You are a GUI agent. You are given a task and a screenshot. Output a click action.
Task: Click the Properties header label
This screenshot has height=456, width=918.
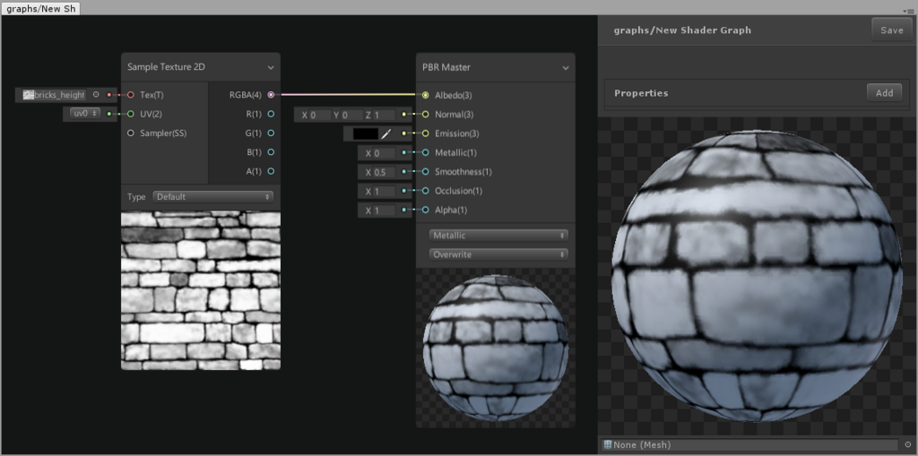pyautogui.click(x=641, y=93)
